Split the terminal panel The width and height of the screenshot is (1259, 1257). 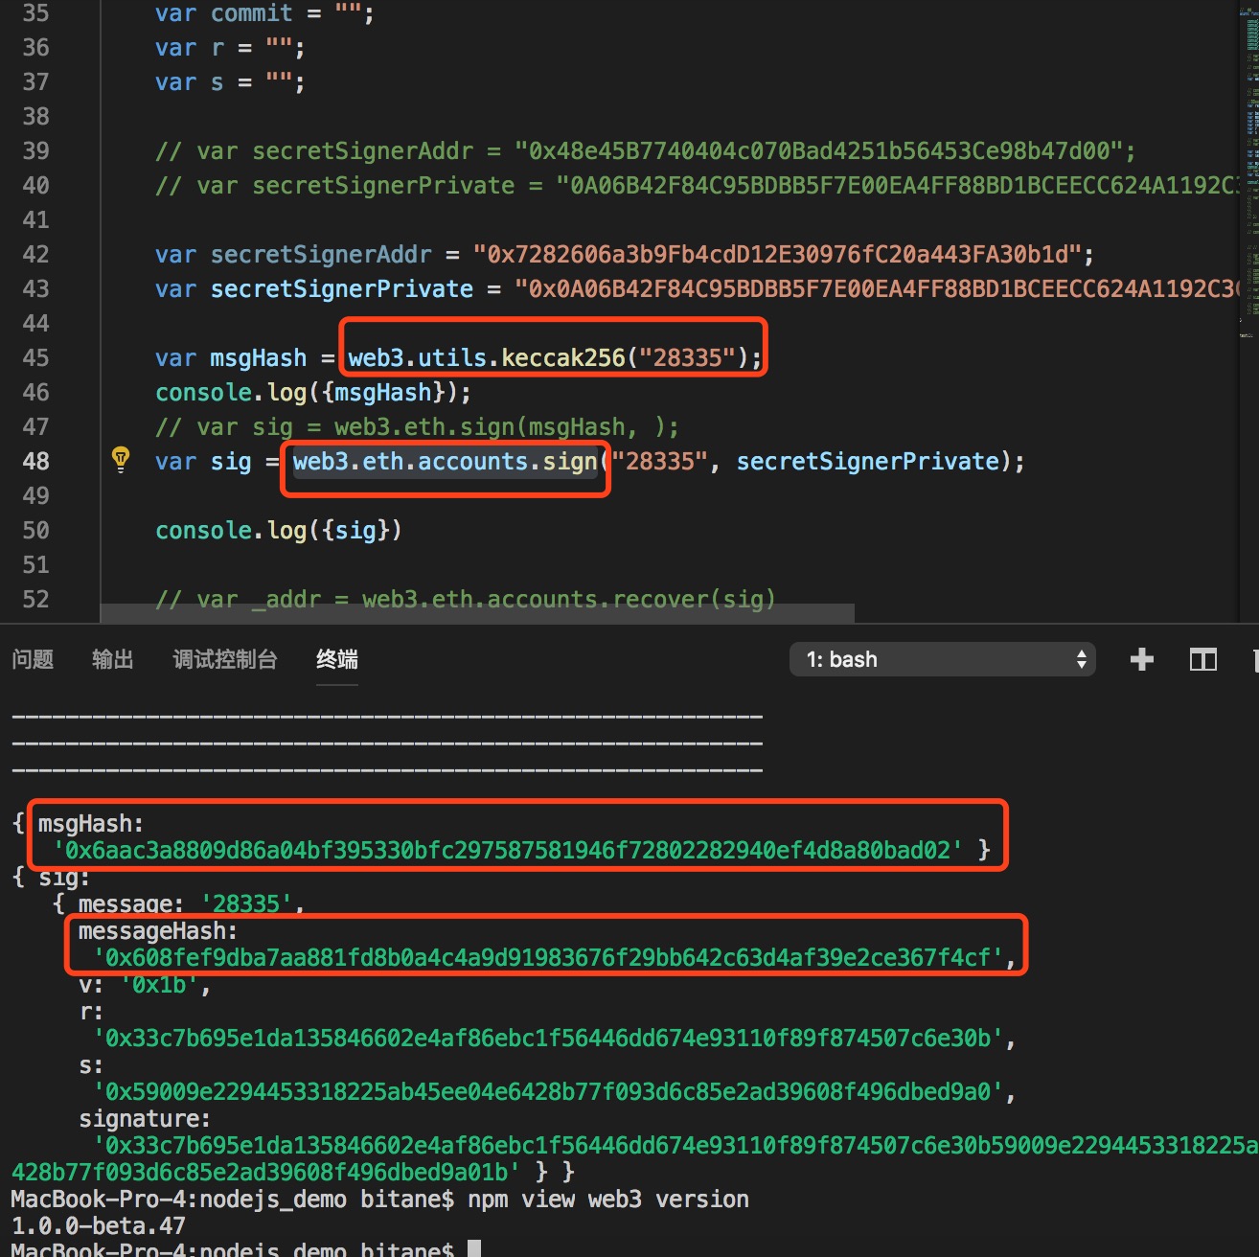[x=1202, y=658]
